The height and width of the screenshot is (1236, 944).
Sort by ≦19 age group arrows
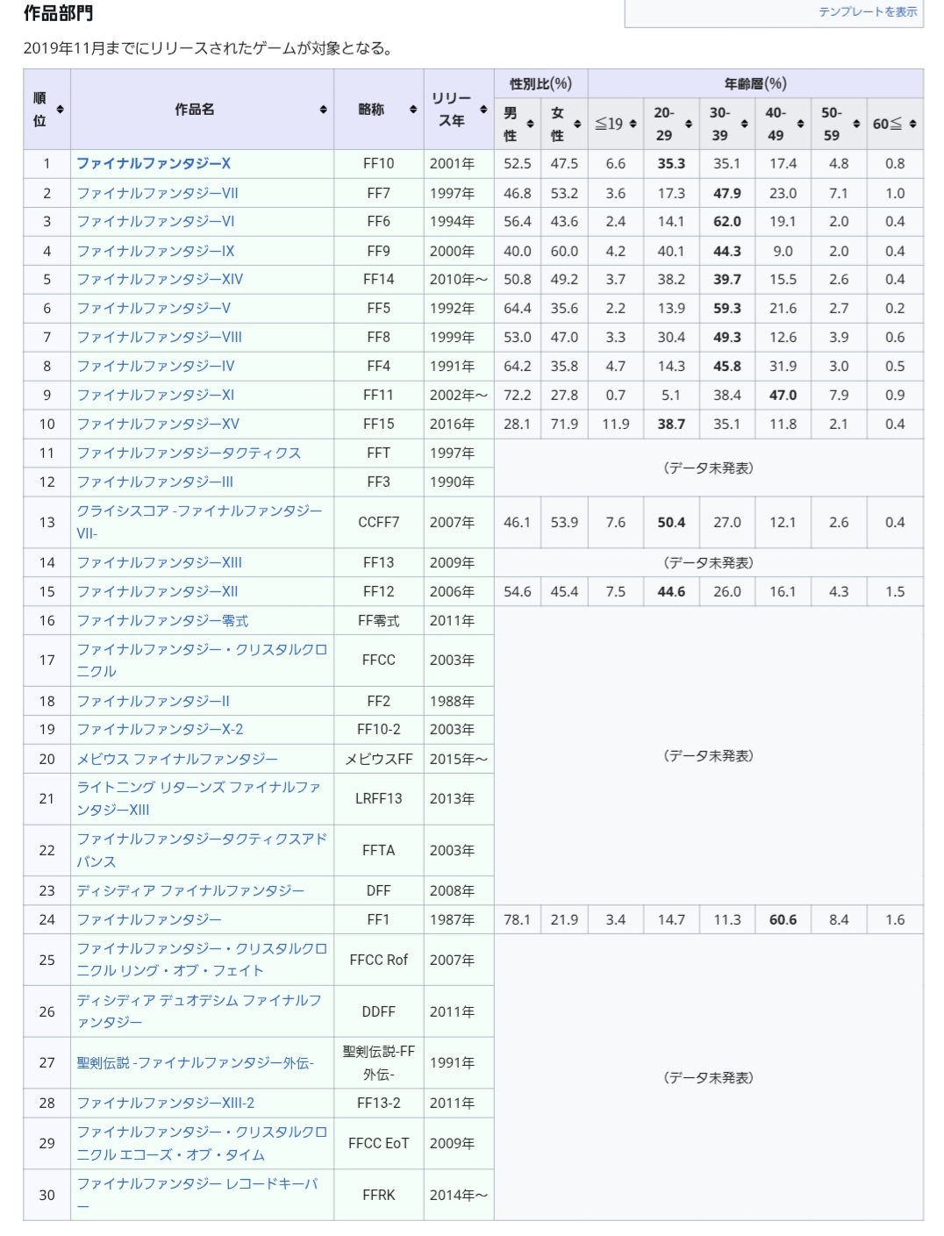click(x=633, y=124)
